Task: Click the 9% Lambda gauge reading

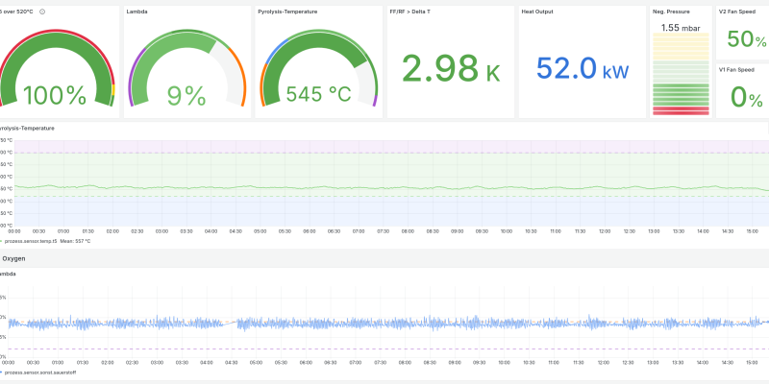Action: point(186,95)
